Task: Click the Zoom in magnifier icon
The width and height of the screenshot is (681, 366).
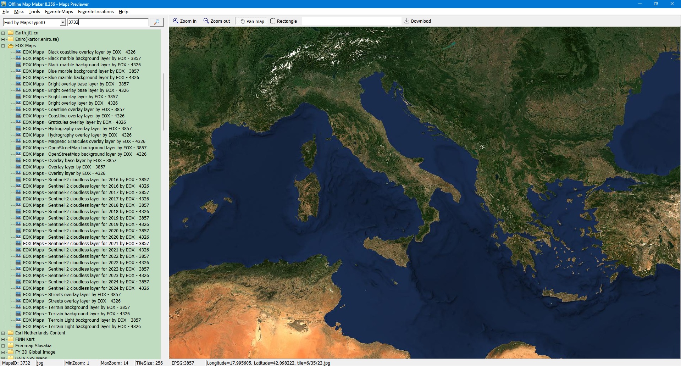Action: click(176, 21)
